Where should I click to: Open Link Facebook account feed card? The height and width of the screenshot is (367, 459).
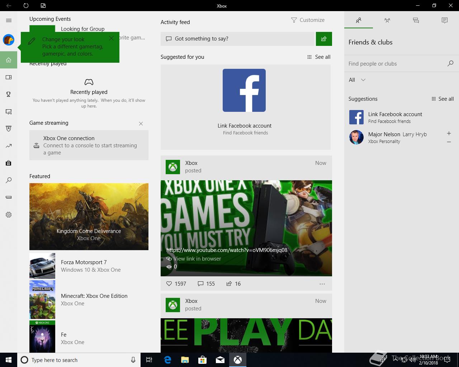coord(246,107)
